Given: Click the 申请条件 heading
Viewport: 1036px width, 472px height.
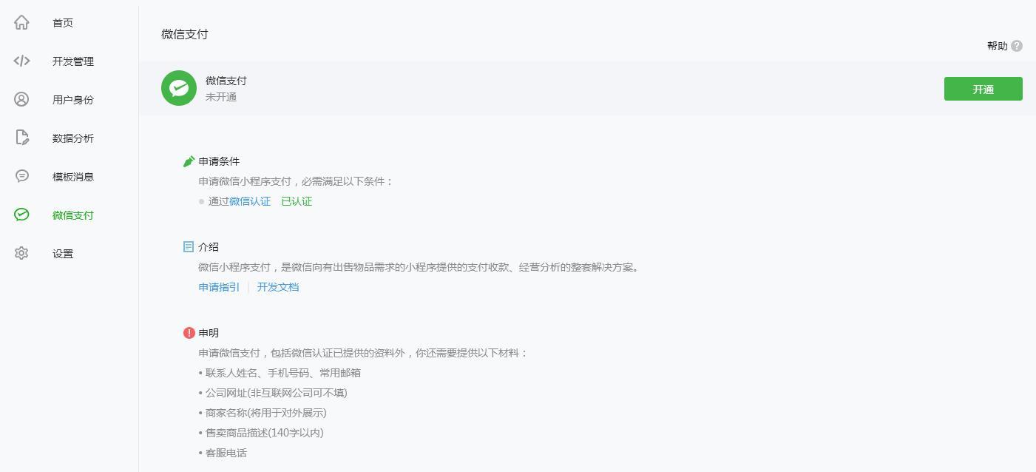Looking at the screenshot, I should click(x=219, y=161).
